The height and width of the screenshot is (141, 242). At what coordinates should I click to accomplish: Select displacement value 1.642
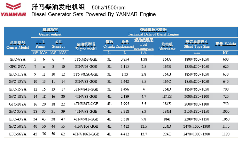click(125, 81)
